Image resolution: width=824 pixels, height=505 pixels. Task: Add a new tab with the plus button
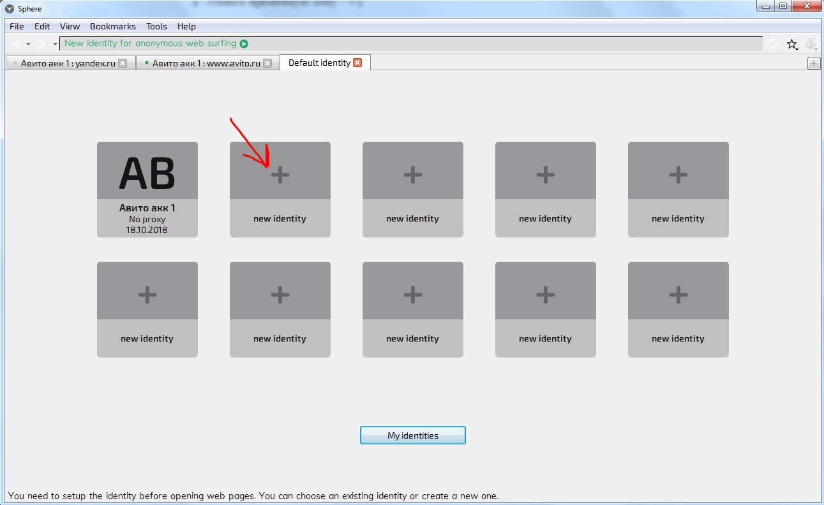pyautogui.click(x=814, y=63)
